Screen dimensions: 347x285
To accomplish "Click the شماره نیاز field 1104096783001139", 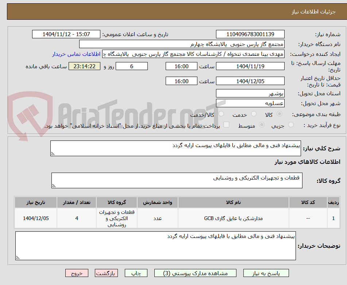I will click(250, 34).
